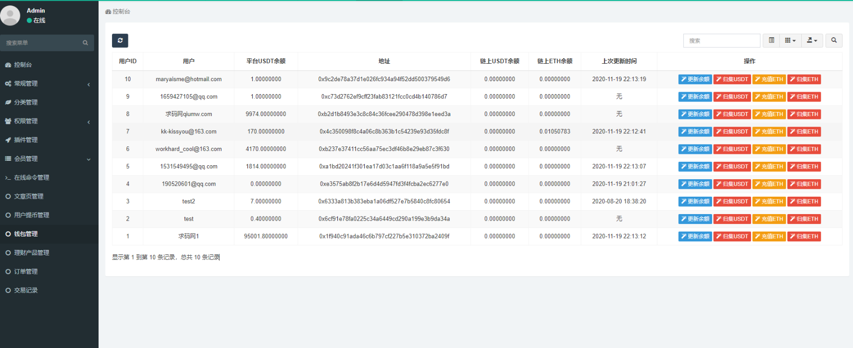Image resolution: width=853 pixels, height=348 pixels.
Task: Open 插件管理 from the sidebar
Action: click(x=26, y=140)
